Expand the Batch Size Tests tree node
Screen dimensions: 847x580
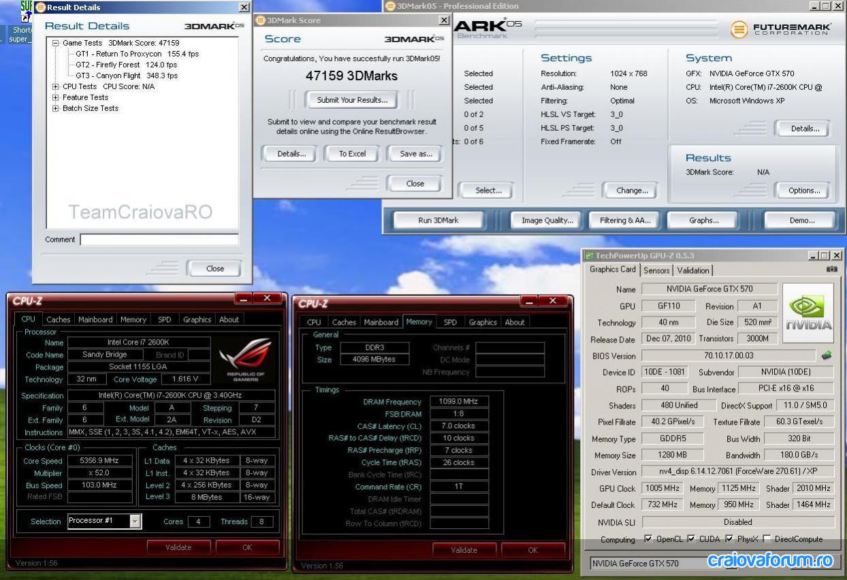tap(56, 108)
